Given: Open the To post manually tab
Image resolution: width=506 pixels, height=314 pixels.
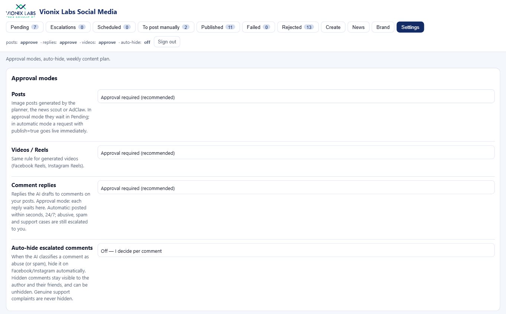Looking at the screenshot, I should pyautogui.click(x=166, y=27).
